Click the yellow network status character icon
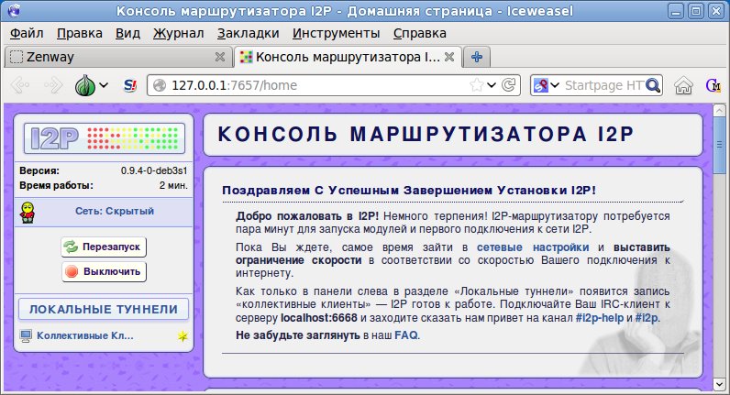This screenshot has width=730, height=395. (28, 212)
